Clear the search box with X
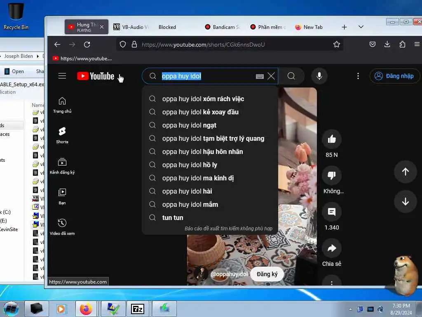The image size is (422, 317). (271, 76)
